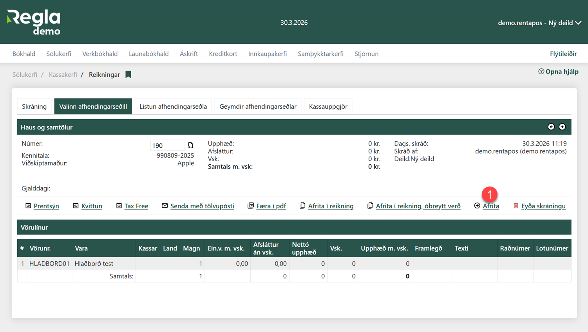Go to next record with right arrow

[562, 127]
